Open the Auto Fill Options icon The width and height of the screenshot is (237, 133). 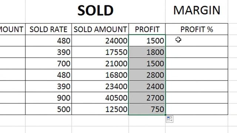(x=170, y=119)
